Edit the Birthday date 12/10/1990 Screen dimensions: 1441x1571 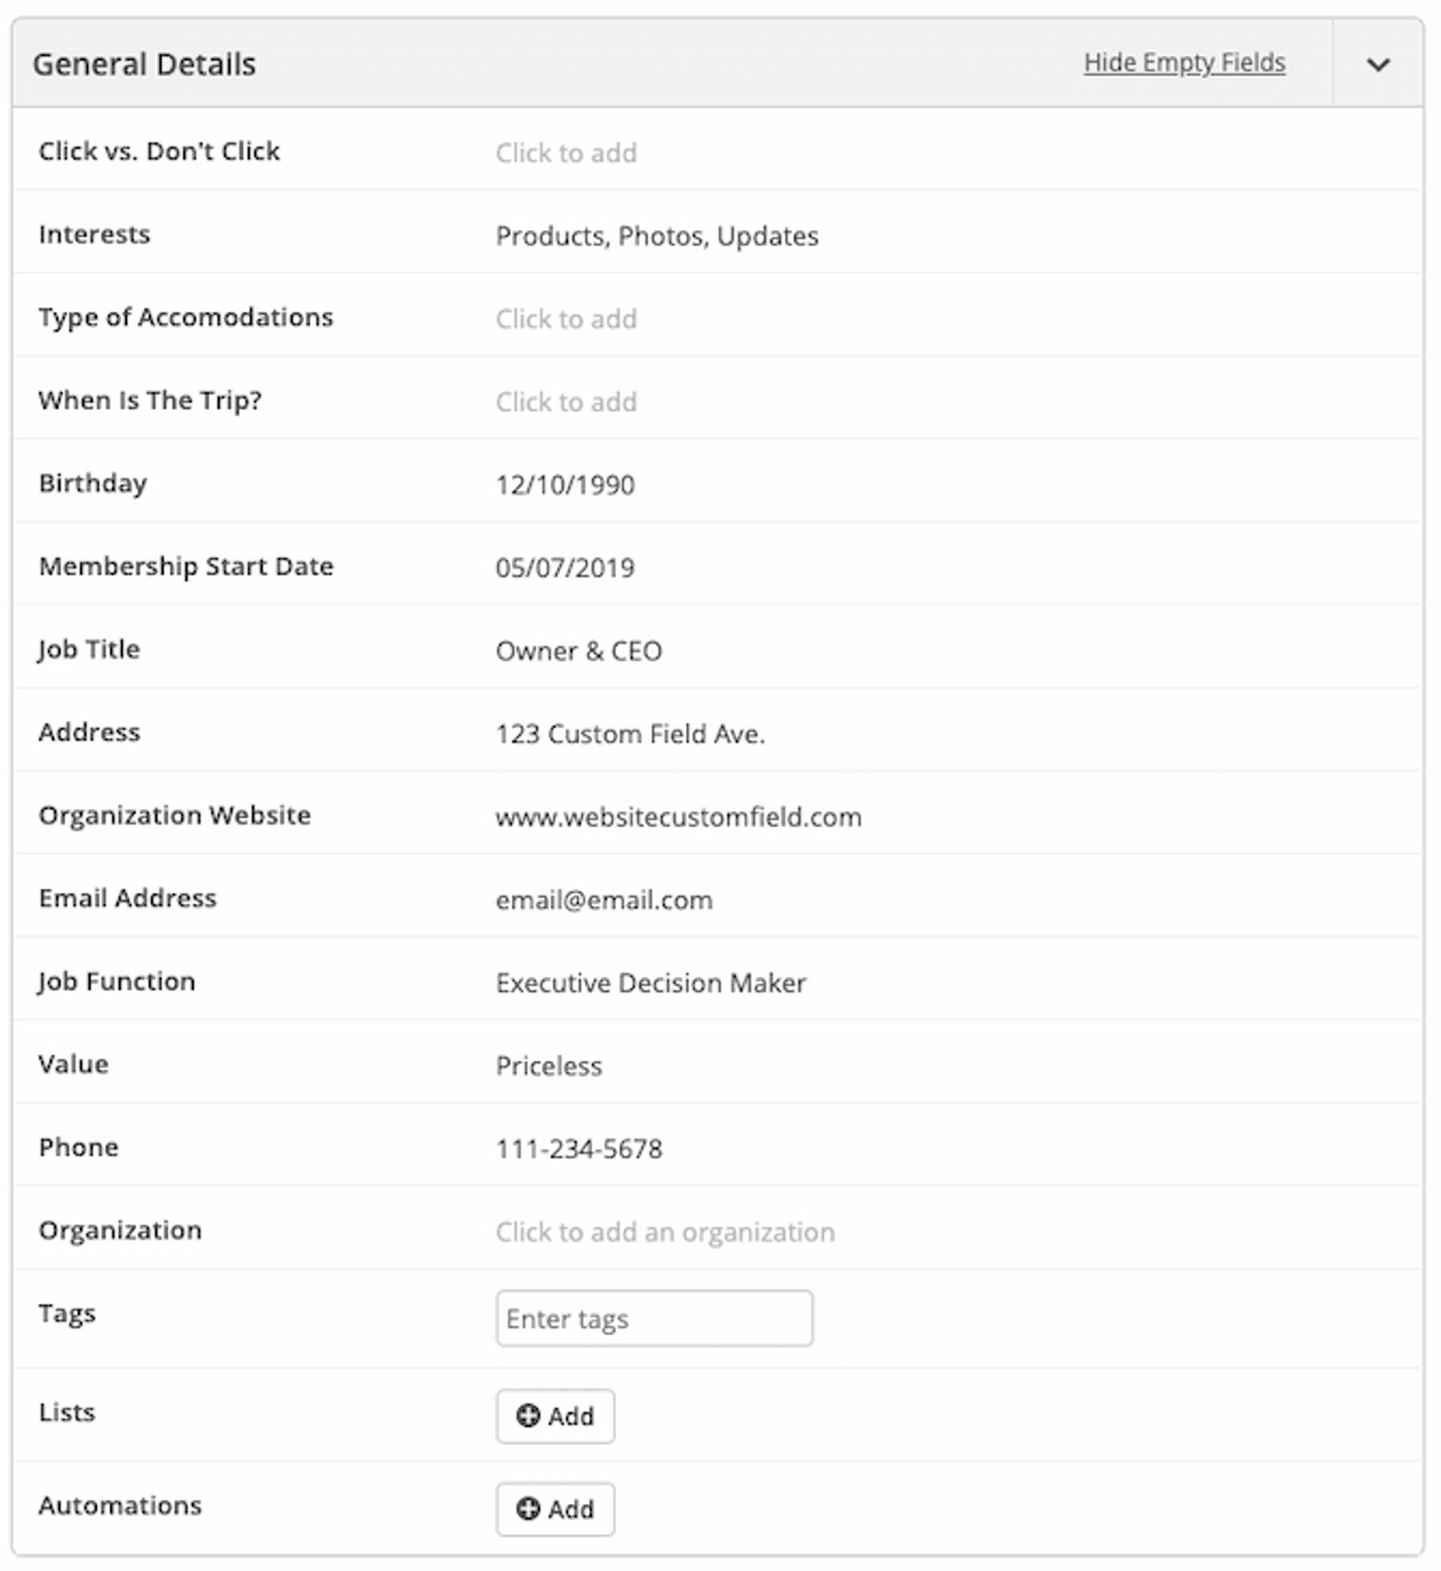(565, 485)
